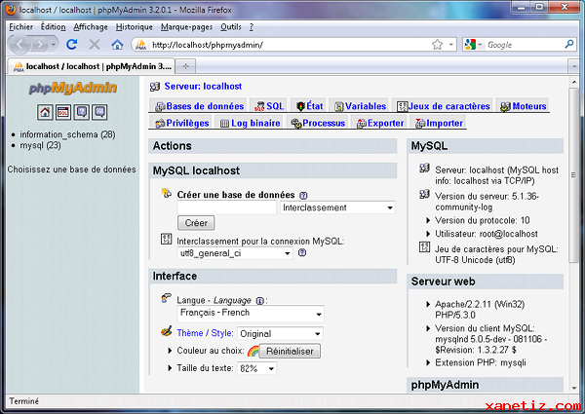Switch to the Processus tab
Viewport: 585px width, 414px height.
[318, 123]
